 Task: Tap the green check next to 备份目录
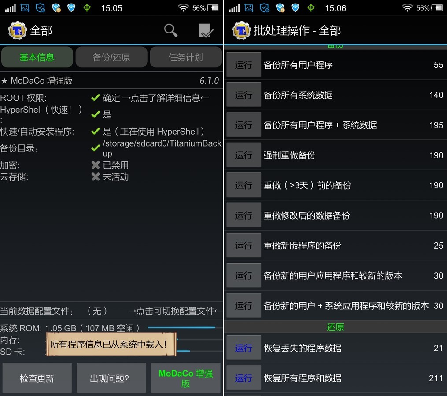[96, 148]
